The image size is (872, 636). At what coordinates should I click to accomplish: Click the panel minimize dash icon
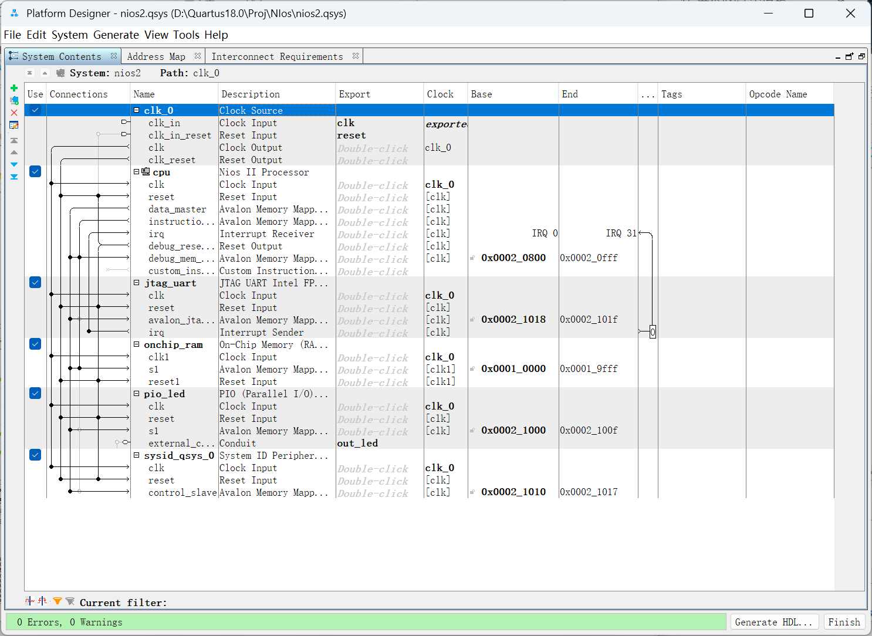pyautogui.click(x=838, y=57)
